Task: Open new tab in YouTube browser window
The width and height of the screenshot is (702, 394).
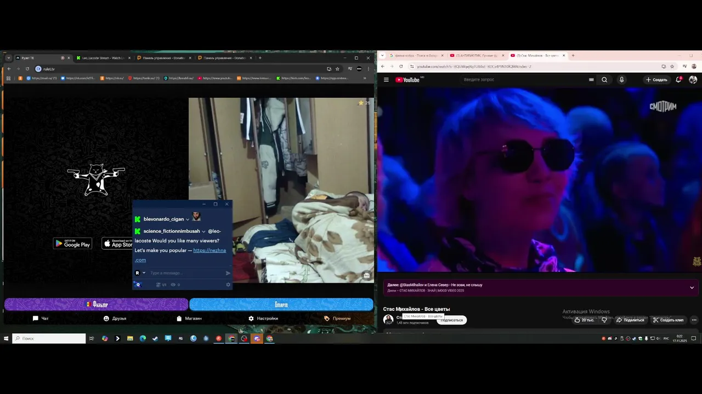Action: (x=573, y=55)
